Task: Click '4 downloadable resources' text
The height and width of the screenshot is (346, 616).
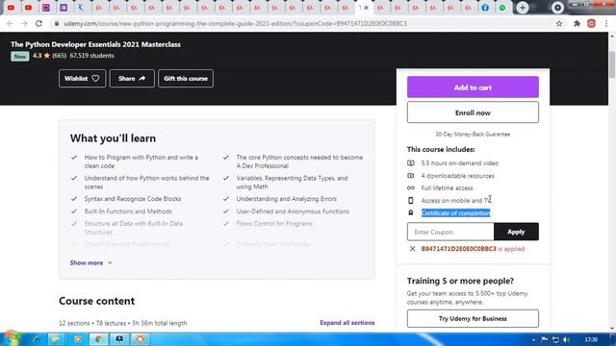Action: click(458, 176)
